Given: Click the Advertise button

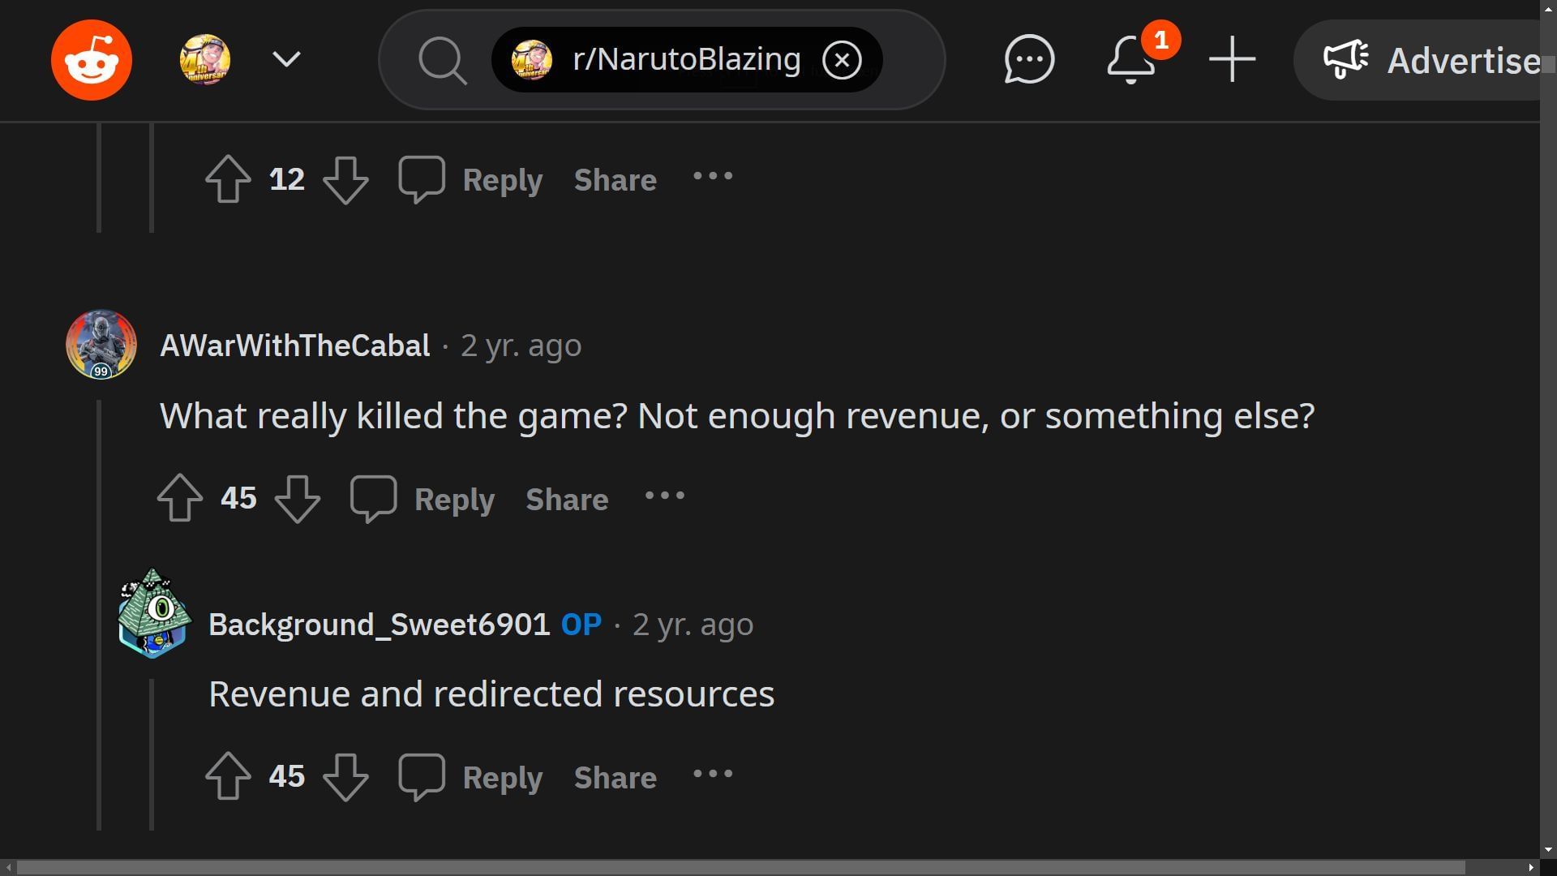Looking at the screenshot, I should point(1427,60).
